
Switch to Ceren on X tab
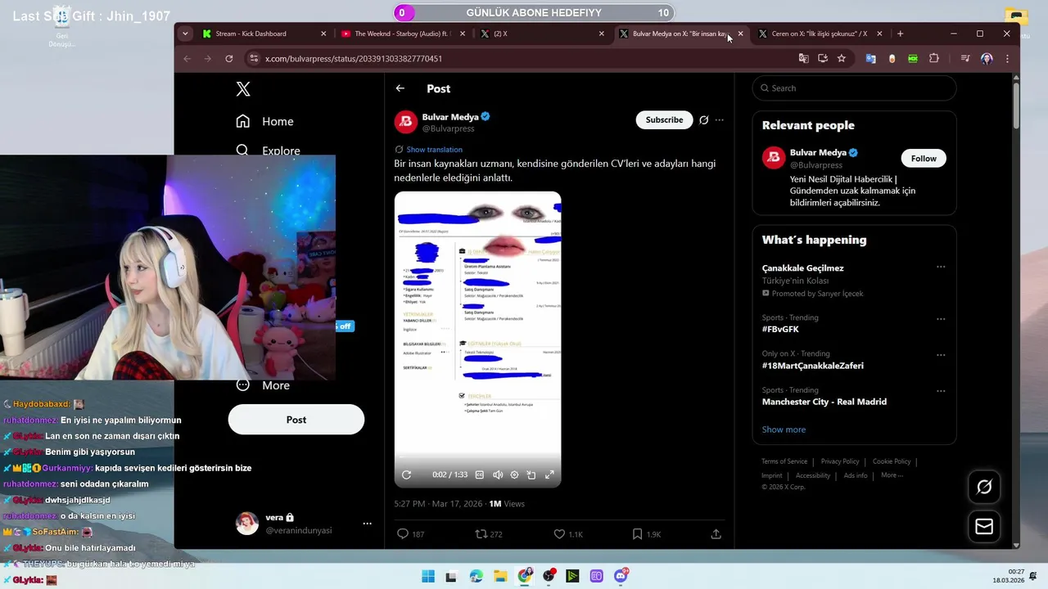coord(819,34)
